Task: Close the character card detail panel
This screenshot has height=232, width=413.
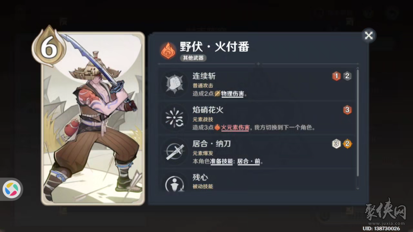Action: [x=368, y=35]
